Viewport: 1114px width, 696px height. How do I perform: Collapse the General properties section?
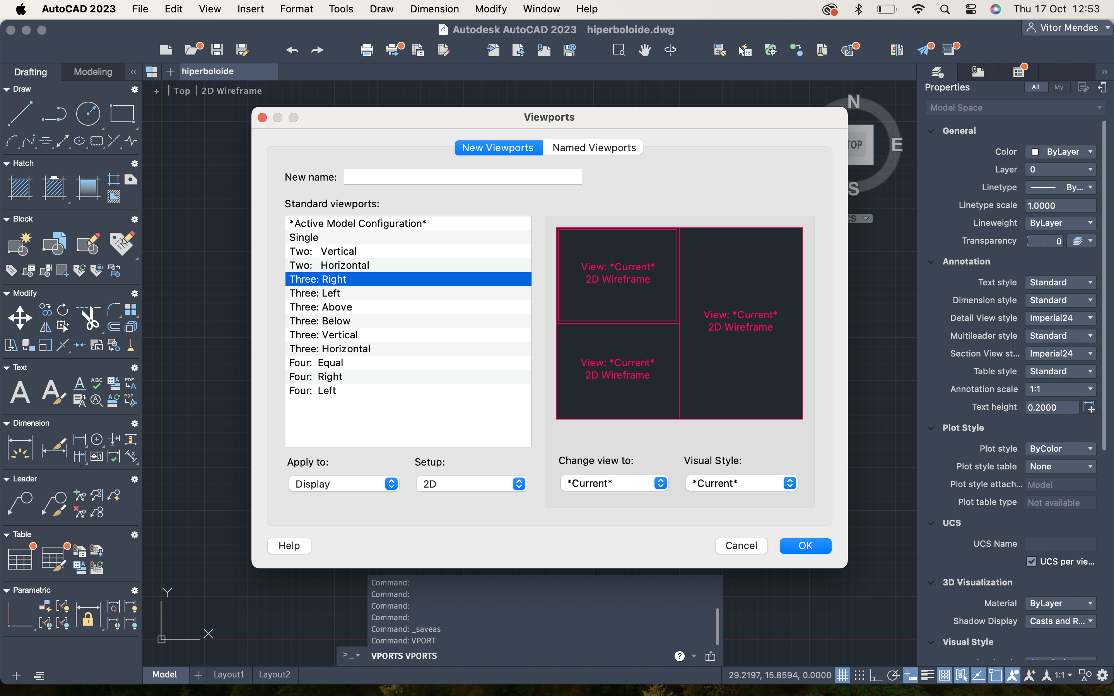(931, 131)
